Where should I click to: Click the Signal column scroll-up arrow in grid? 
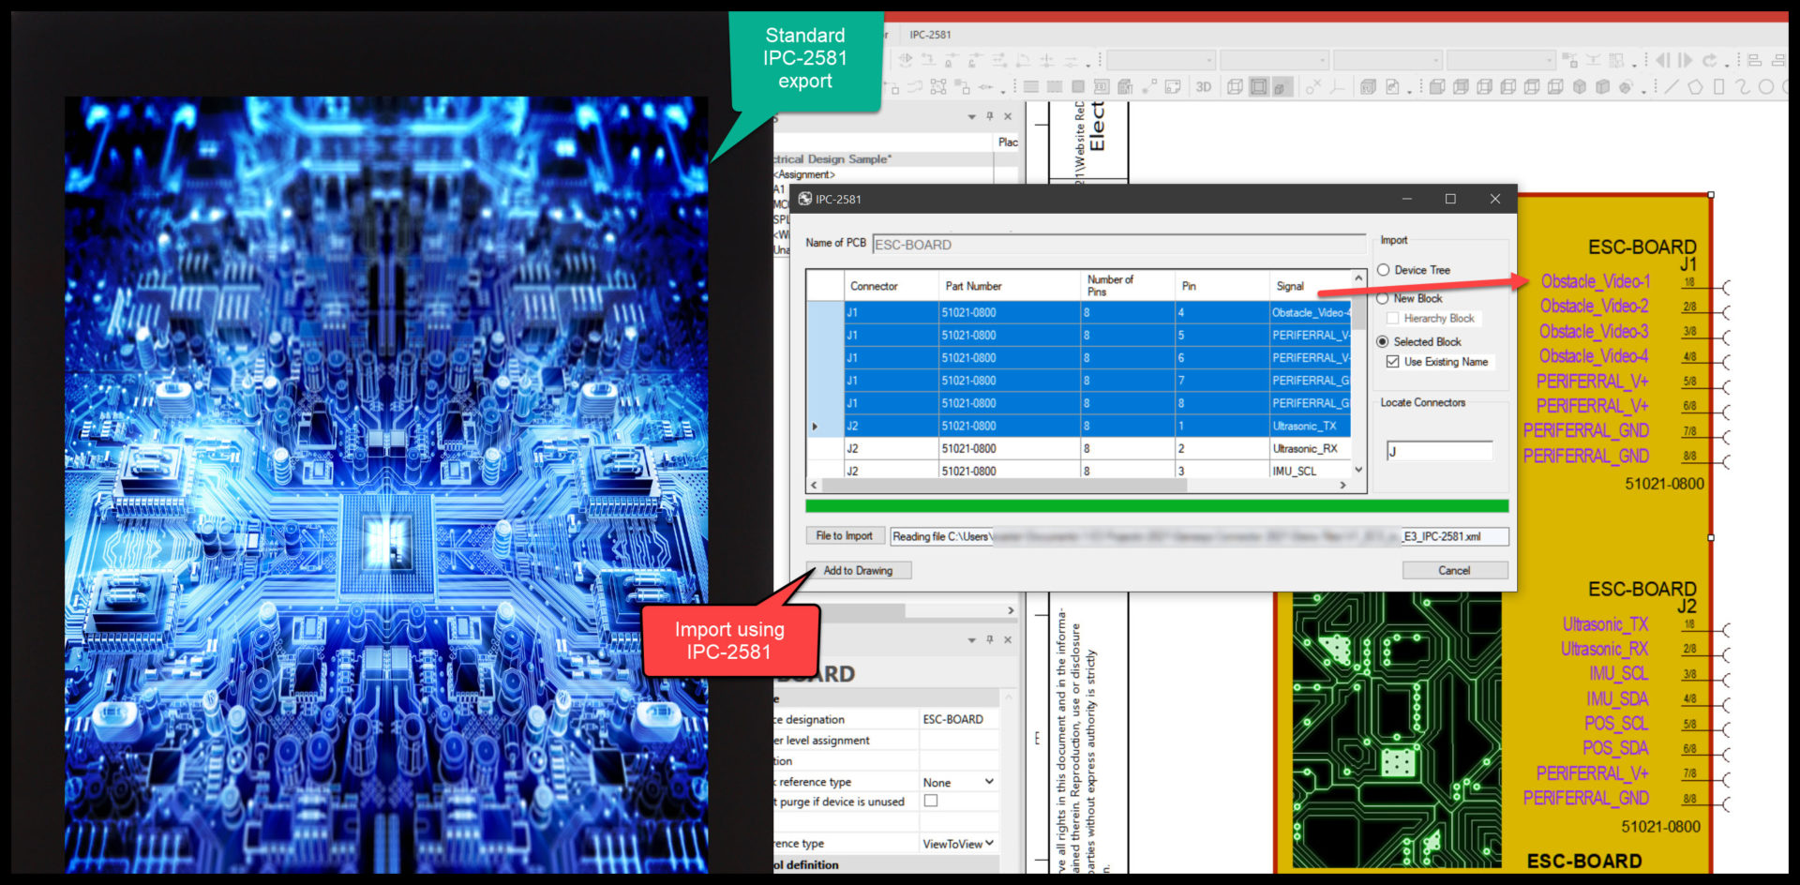click(1358, 277)
